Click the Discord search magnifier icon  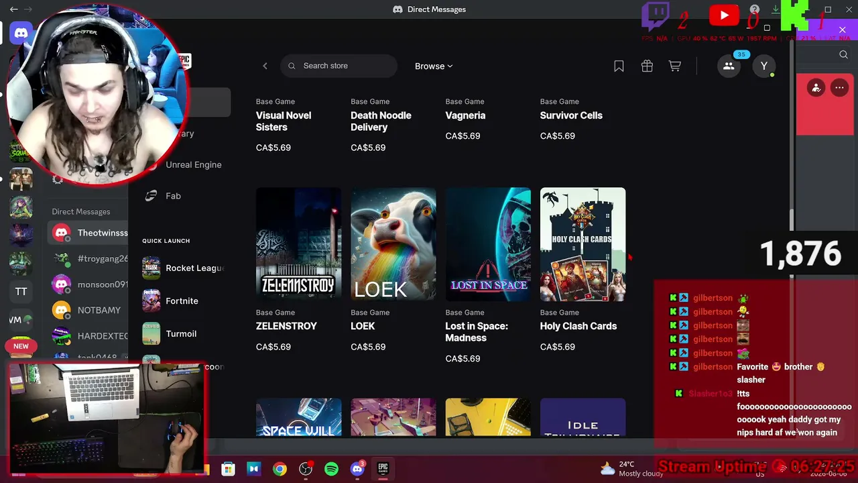[x=843, y=55]
